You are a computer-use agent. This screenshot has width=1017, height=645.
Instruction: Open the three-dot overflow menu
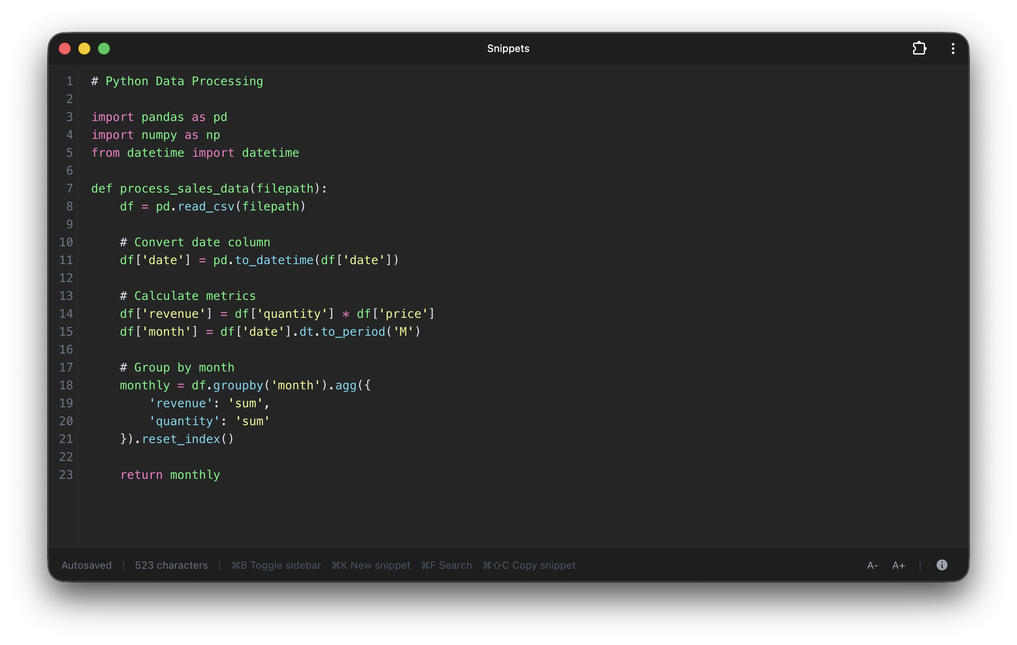click(953, 48)
